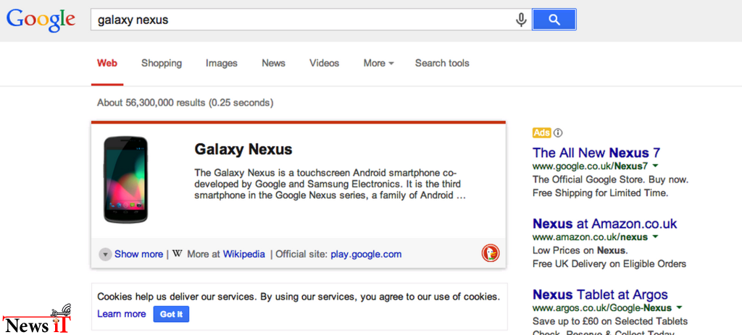The height and width of the screenshot is (335, 742).
Task: Open dropdown arrow next to google.co.uk/Nexus7
Action: [655, 166]
